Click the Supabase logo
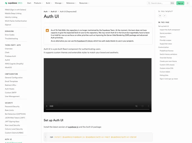The image size is (192, 143). click(x=14, y=3)
